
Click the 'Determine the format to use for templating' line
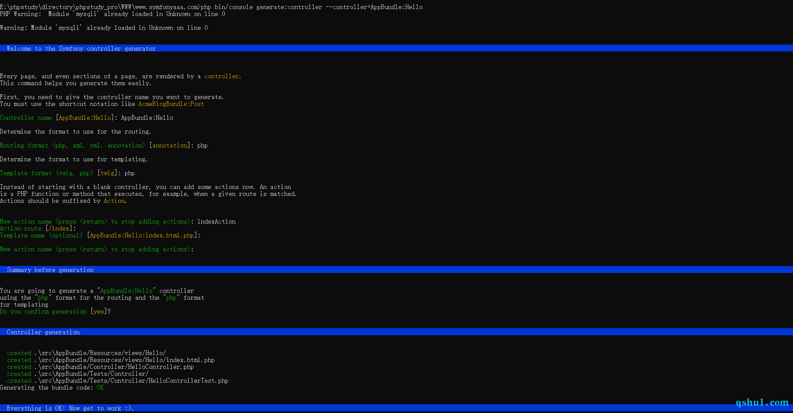click(74, 159)
